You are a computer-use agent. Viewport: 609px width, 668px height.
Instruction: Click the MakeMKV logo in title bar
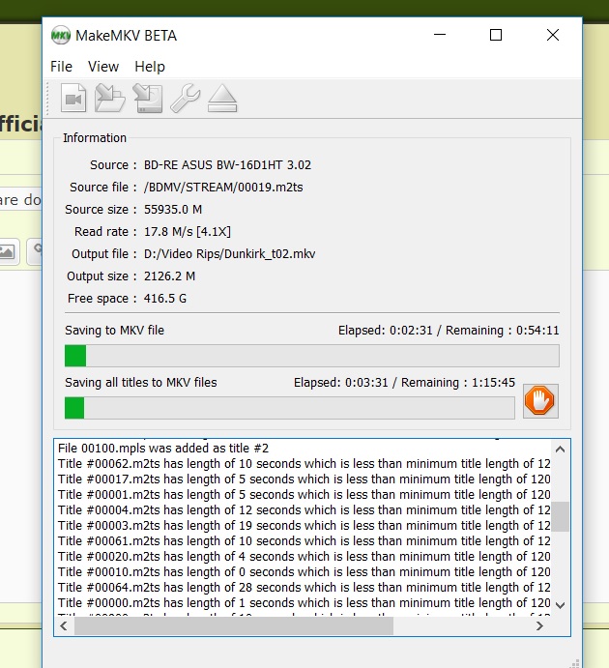pyautogui.click(x=61, y=36)
